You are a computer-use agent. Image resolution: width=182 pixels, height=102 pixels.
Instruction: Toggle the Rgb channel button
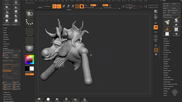pos(93,5)
